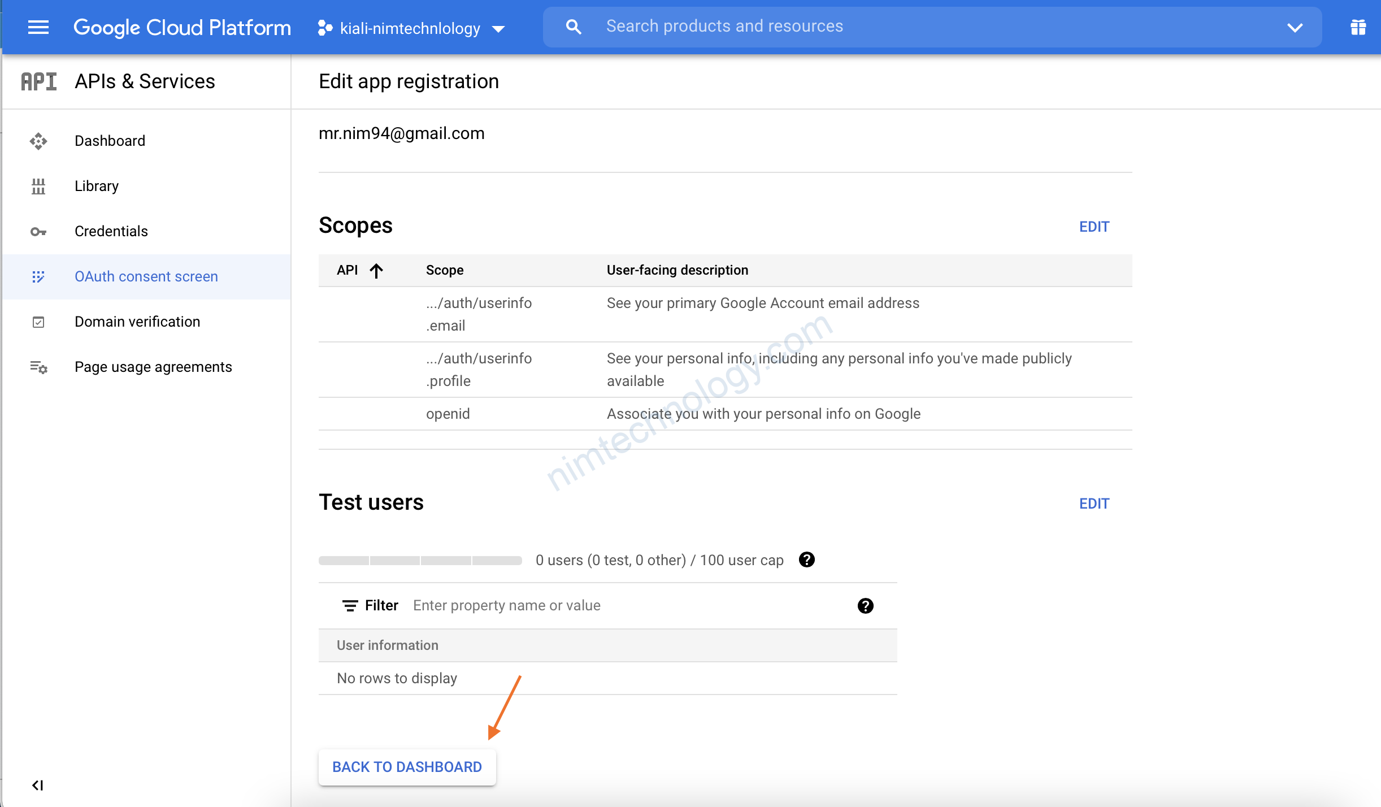The width and height of the screenshot is (1381, 807).
Task: Open help icon beside the filter field
Action: coord(865,606)
